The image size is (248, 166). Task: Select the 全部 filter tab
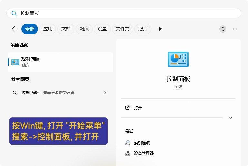coord(30,29)
